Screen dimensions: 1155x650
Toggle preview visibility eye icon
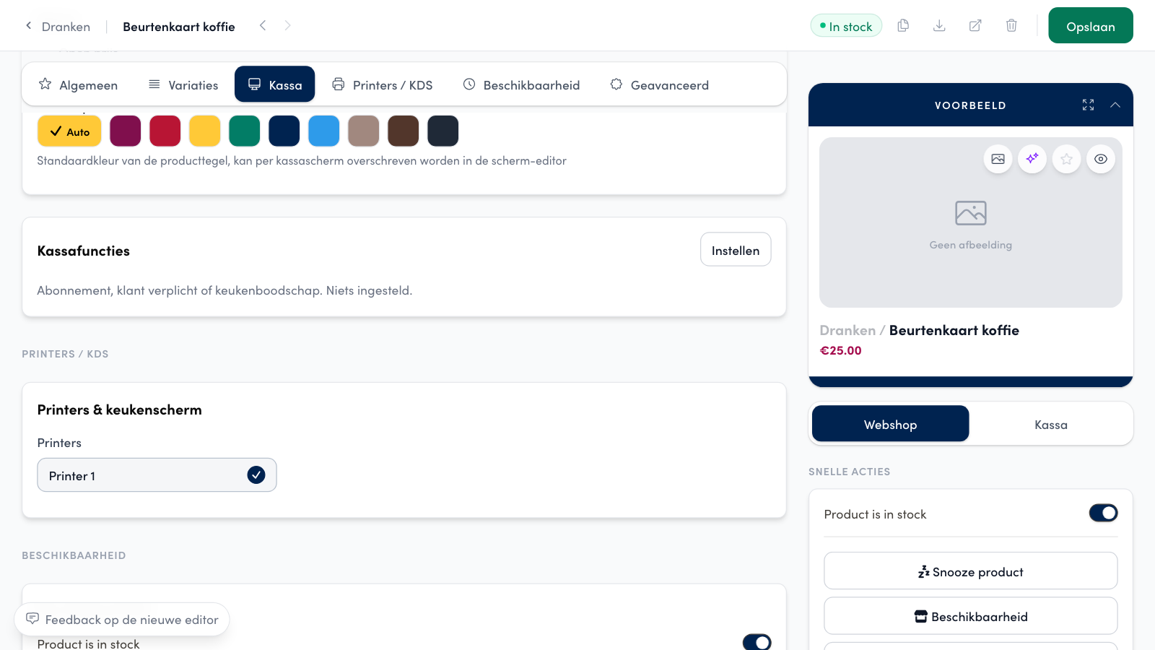1101,159
